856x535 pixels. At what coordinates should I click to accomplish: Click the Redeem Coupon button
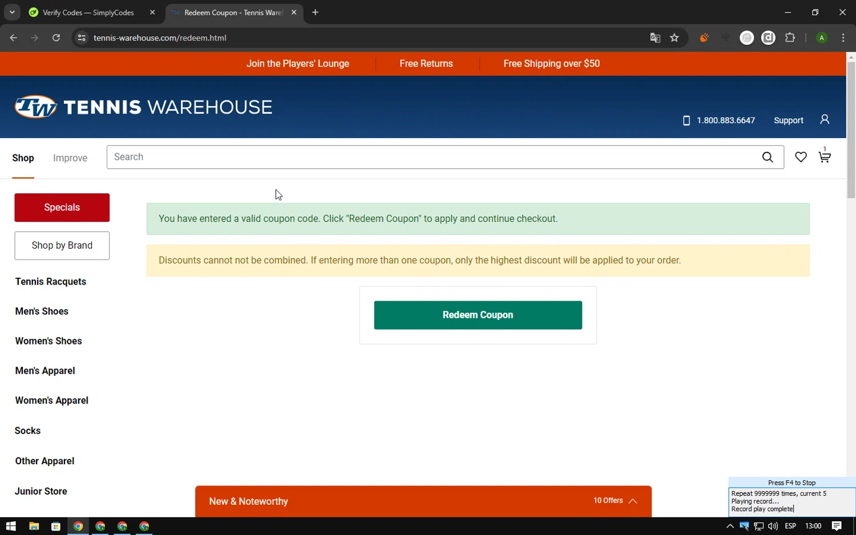[478, 315]
